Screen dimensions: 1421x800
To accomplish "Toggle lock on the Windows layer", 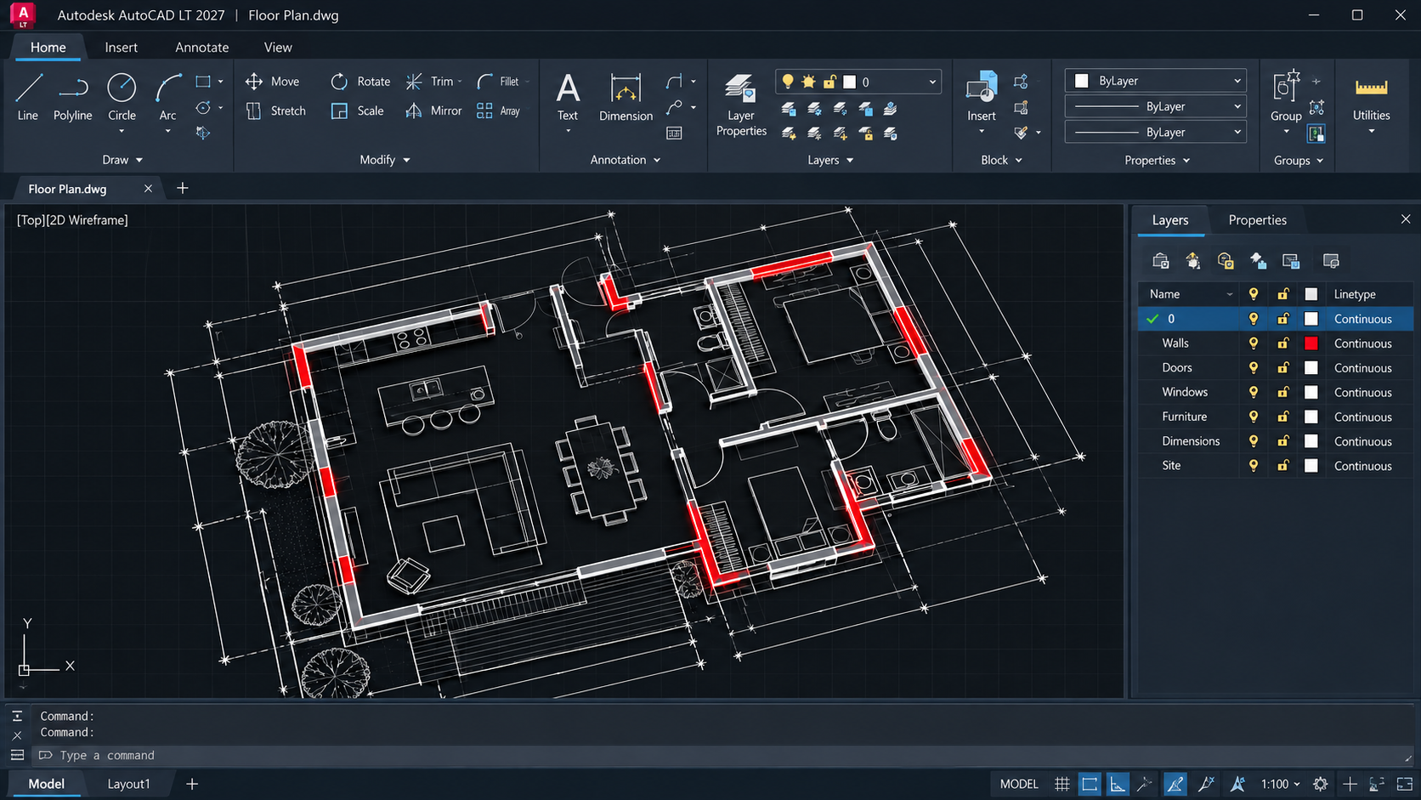I will pyautogui.click(x=1283, y=392).
